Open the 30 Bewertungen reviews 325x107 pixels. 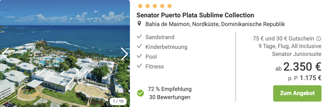pos(170,97)
